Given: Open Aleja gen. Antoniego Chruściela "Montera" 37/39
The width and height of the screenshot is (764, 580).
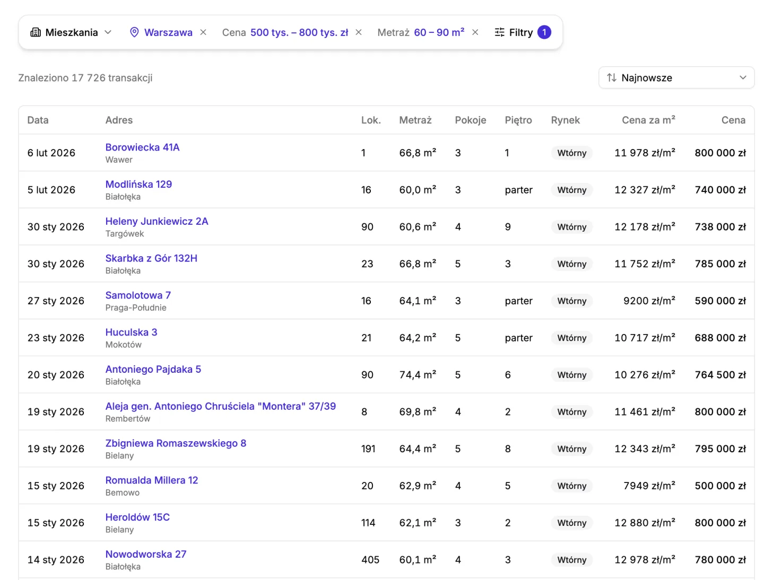Looking at the screenshot, I should tap(220, 407).
